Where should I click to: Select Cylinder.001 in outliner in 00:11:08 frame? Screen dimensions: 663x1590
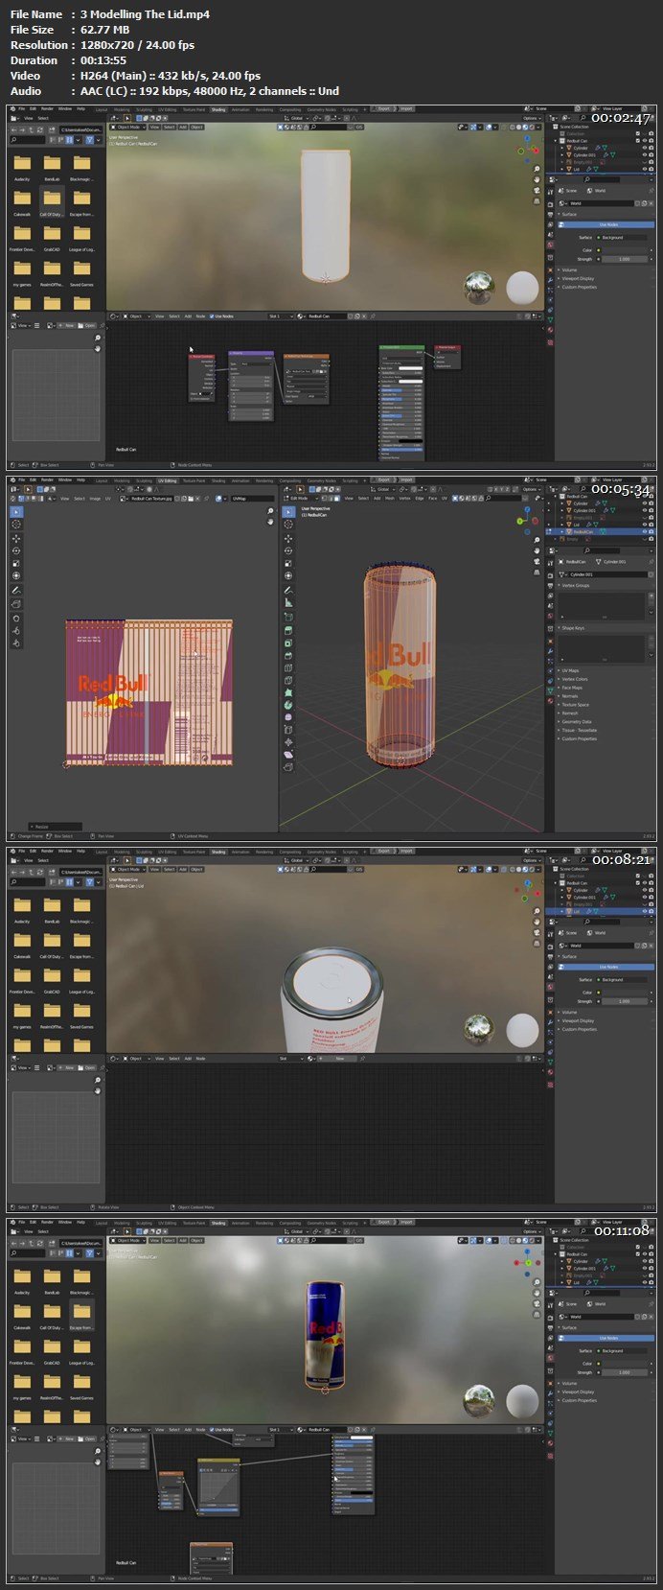(x=583, y=1268)
